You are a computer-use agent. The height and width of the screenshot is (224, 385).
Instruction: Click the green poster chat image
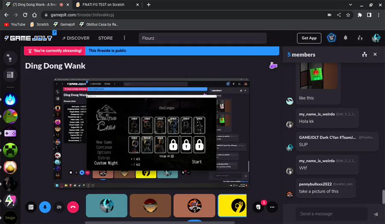[x=318, y=76]
